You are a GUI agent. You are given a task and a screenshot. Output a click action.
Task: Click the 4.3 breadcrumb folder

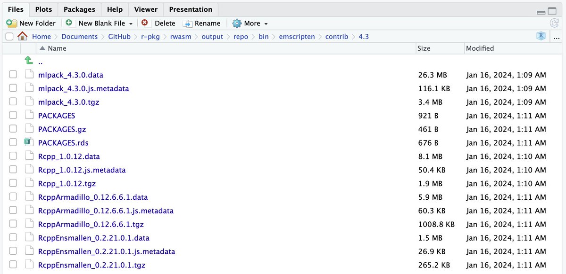pyautogui.click(x=364, y=37)
